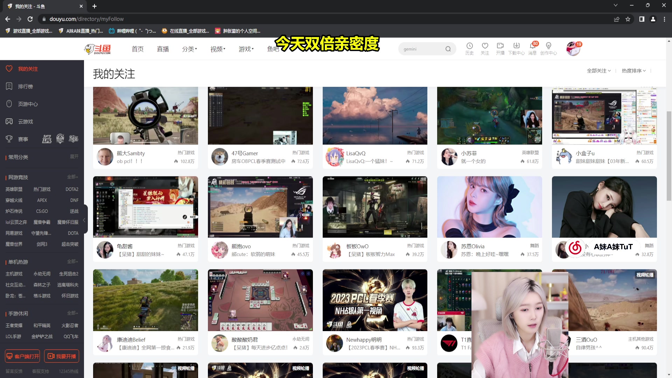Reload the page with refresh icon
This screenshot has height=378, width=672.
click(x=30, y=19)
